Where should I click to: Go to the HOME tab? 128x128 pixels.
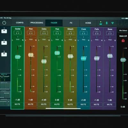pos(88,23)
